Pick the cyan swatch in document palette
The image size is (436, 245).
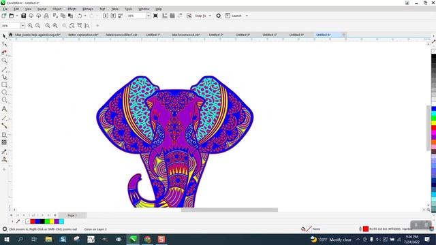click(x=61, y=221)
